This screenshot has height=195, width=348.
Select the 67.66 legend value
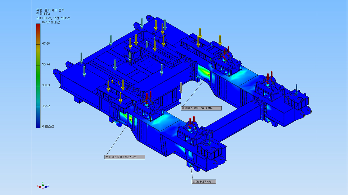point(46,43)
